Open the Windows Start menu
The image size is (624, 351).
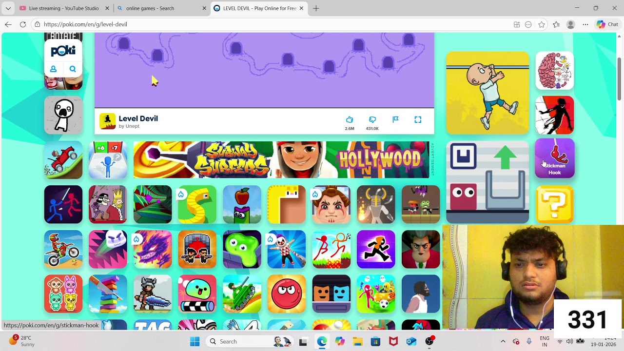pyautogui.click(x=195, y=341)
